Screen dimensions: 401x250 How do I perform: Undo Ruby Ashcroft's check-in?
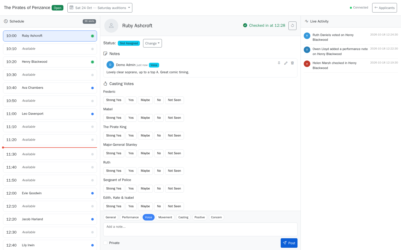click(x=292, y=25)
